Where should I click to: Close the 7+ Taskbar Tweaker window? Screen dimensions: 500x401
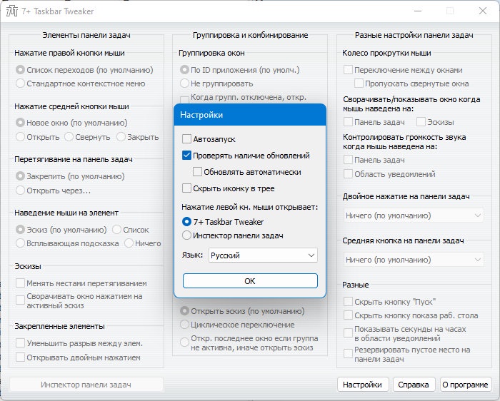tap(482, 11)
